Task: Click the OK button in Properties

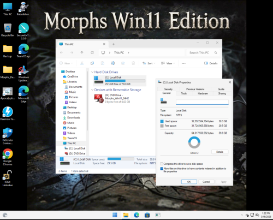Action: click(x=189, y=182)
